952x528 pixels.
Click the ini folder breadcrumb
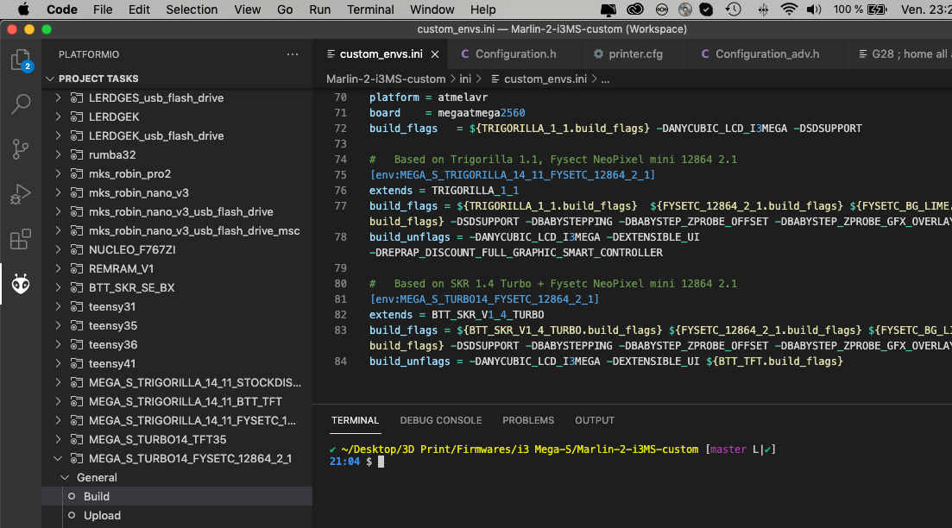(x=465, y=79)
